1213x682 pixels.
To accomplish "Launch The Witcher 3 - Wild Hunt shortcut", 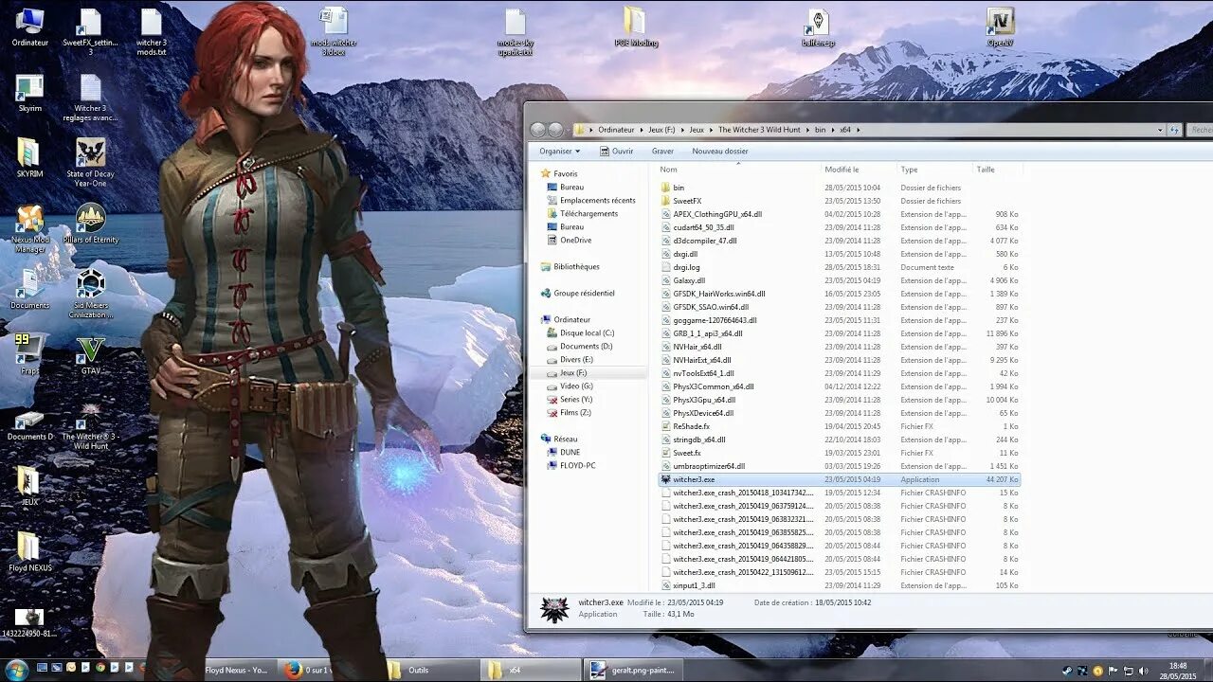I will coord(90,426).
